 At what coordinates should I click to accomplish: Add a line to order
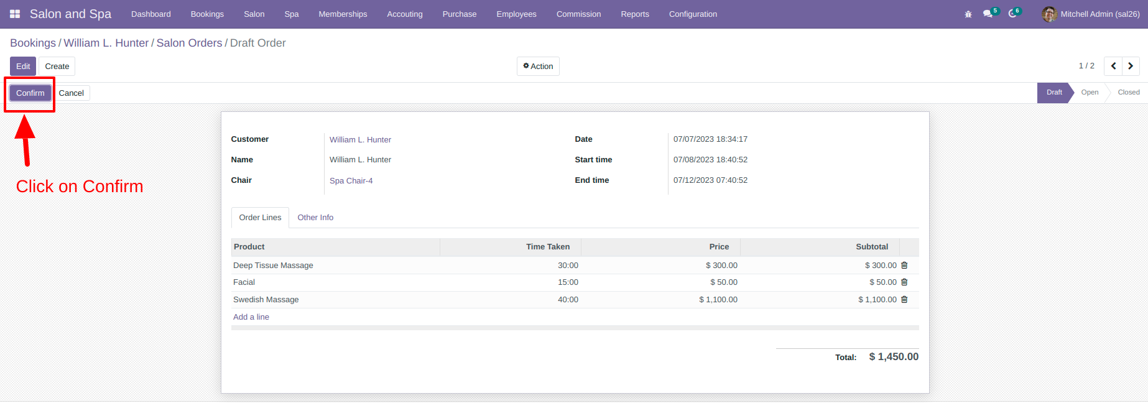pyautogui.click(x=251, y=317)
